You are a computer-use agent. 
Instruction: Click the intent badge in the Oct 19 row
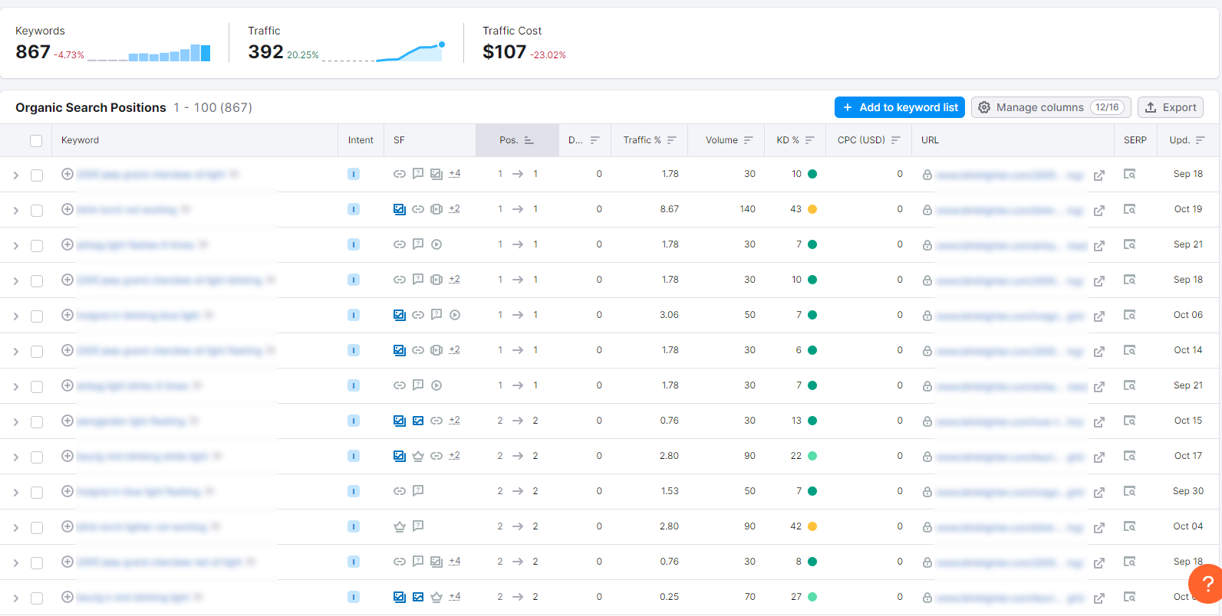(354, 209)
